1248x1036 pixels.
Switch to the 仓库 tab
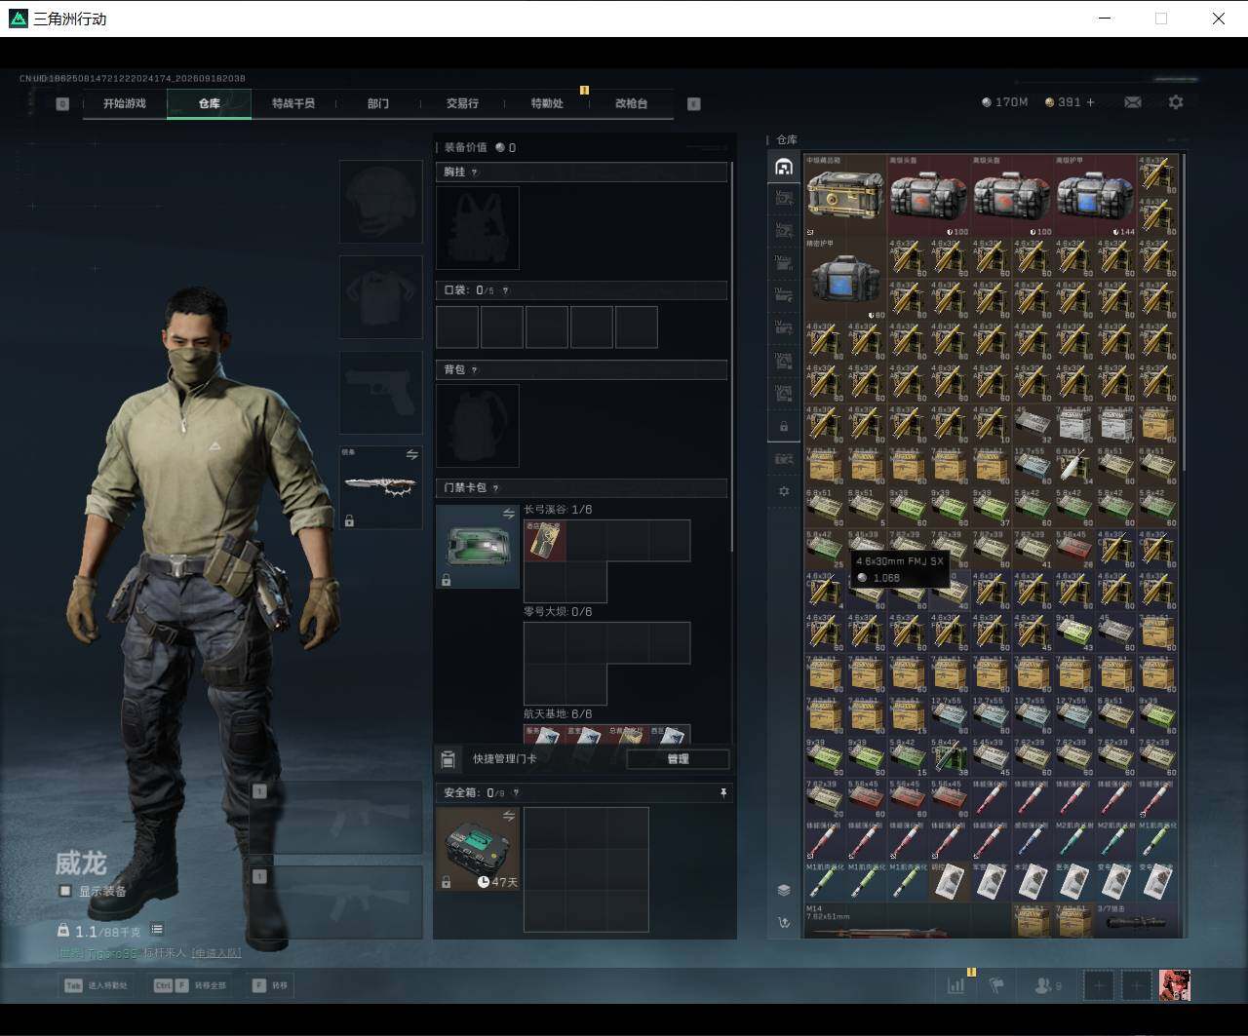point(210,103)
